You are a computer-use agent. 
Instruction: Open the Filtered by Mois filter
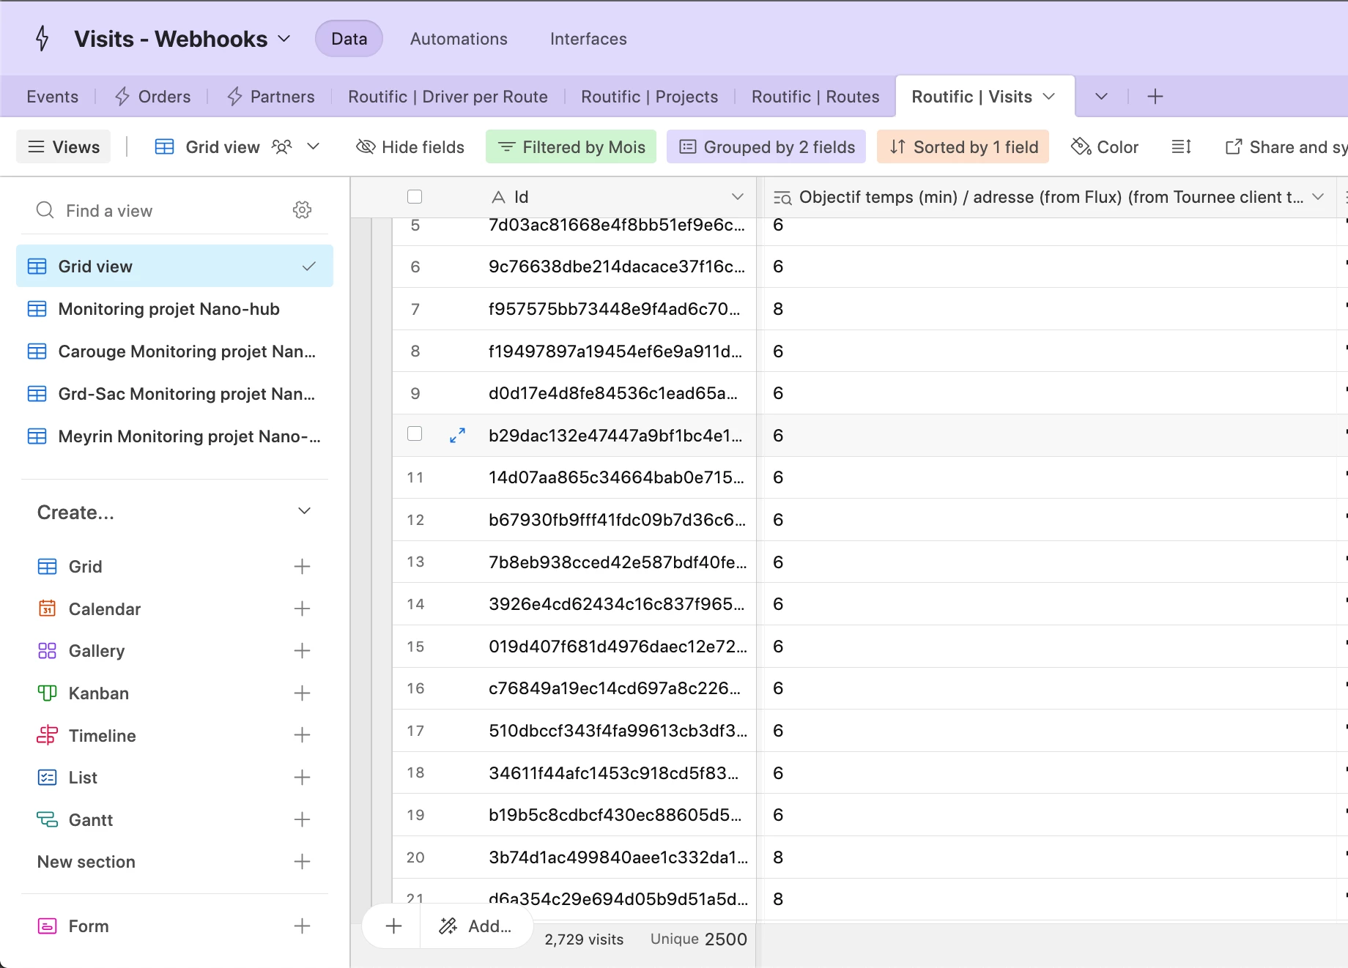point(571,147)
